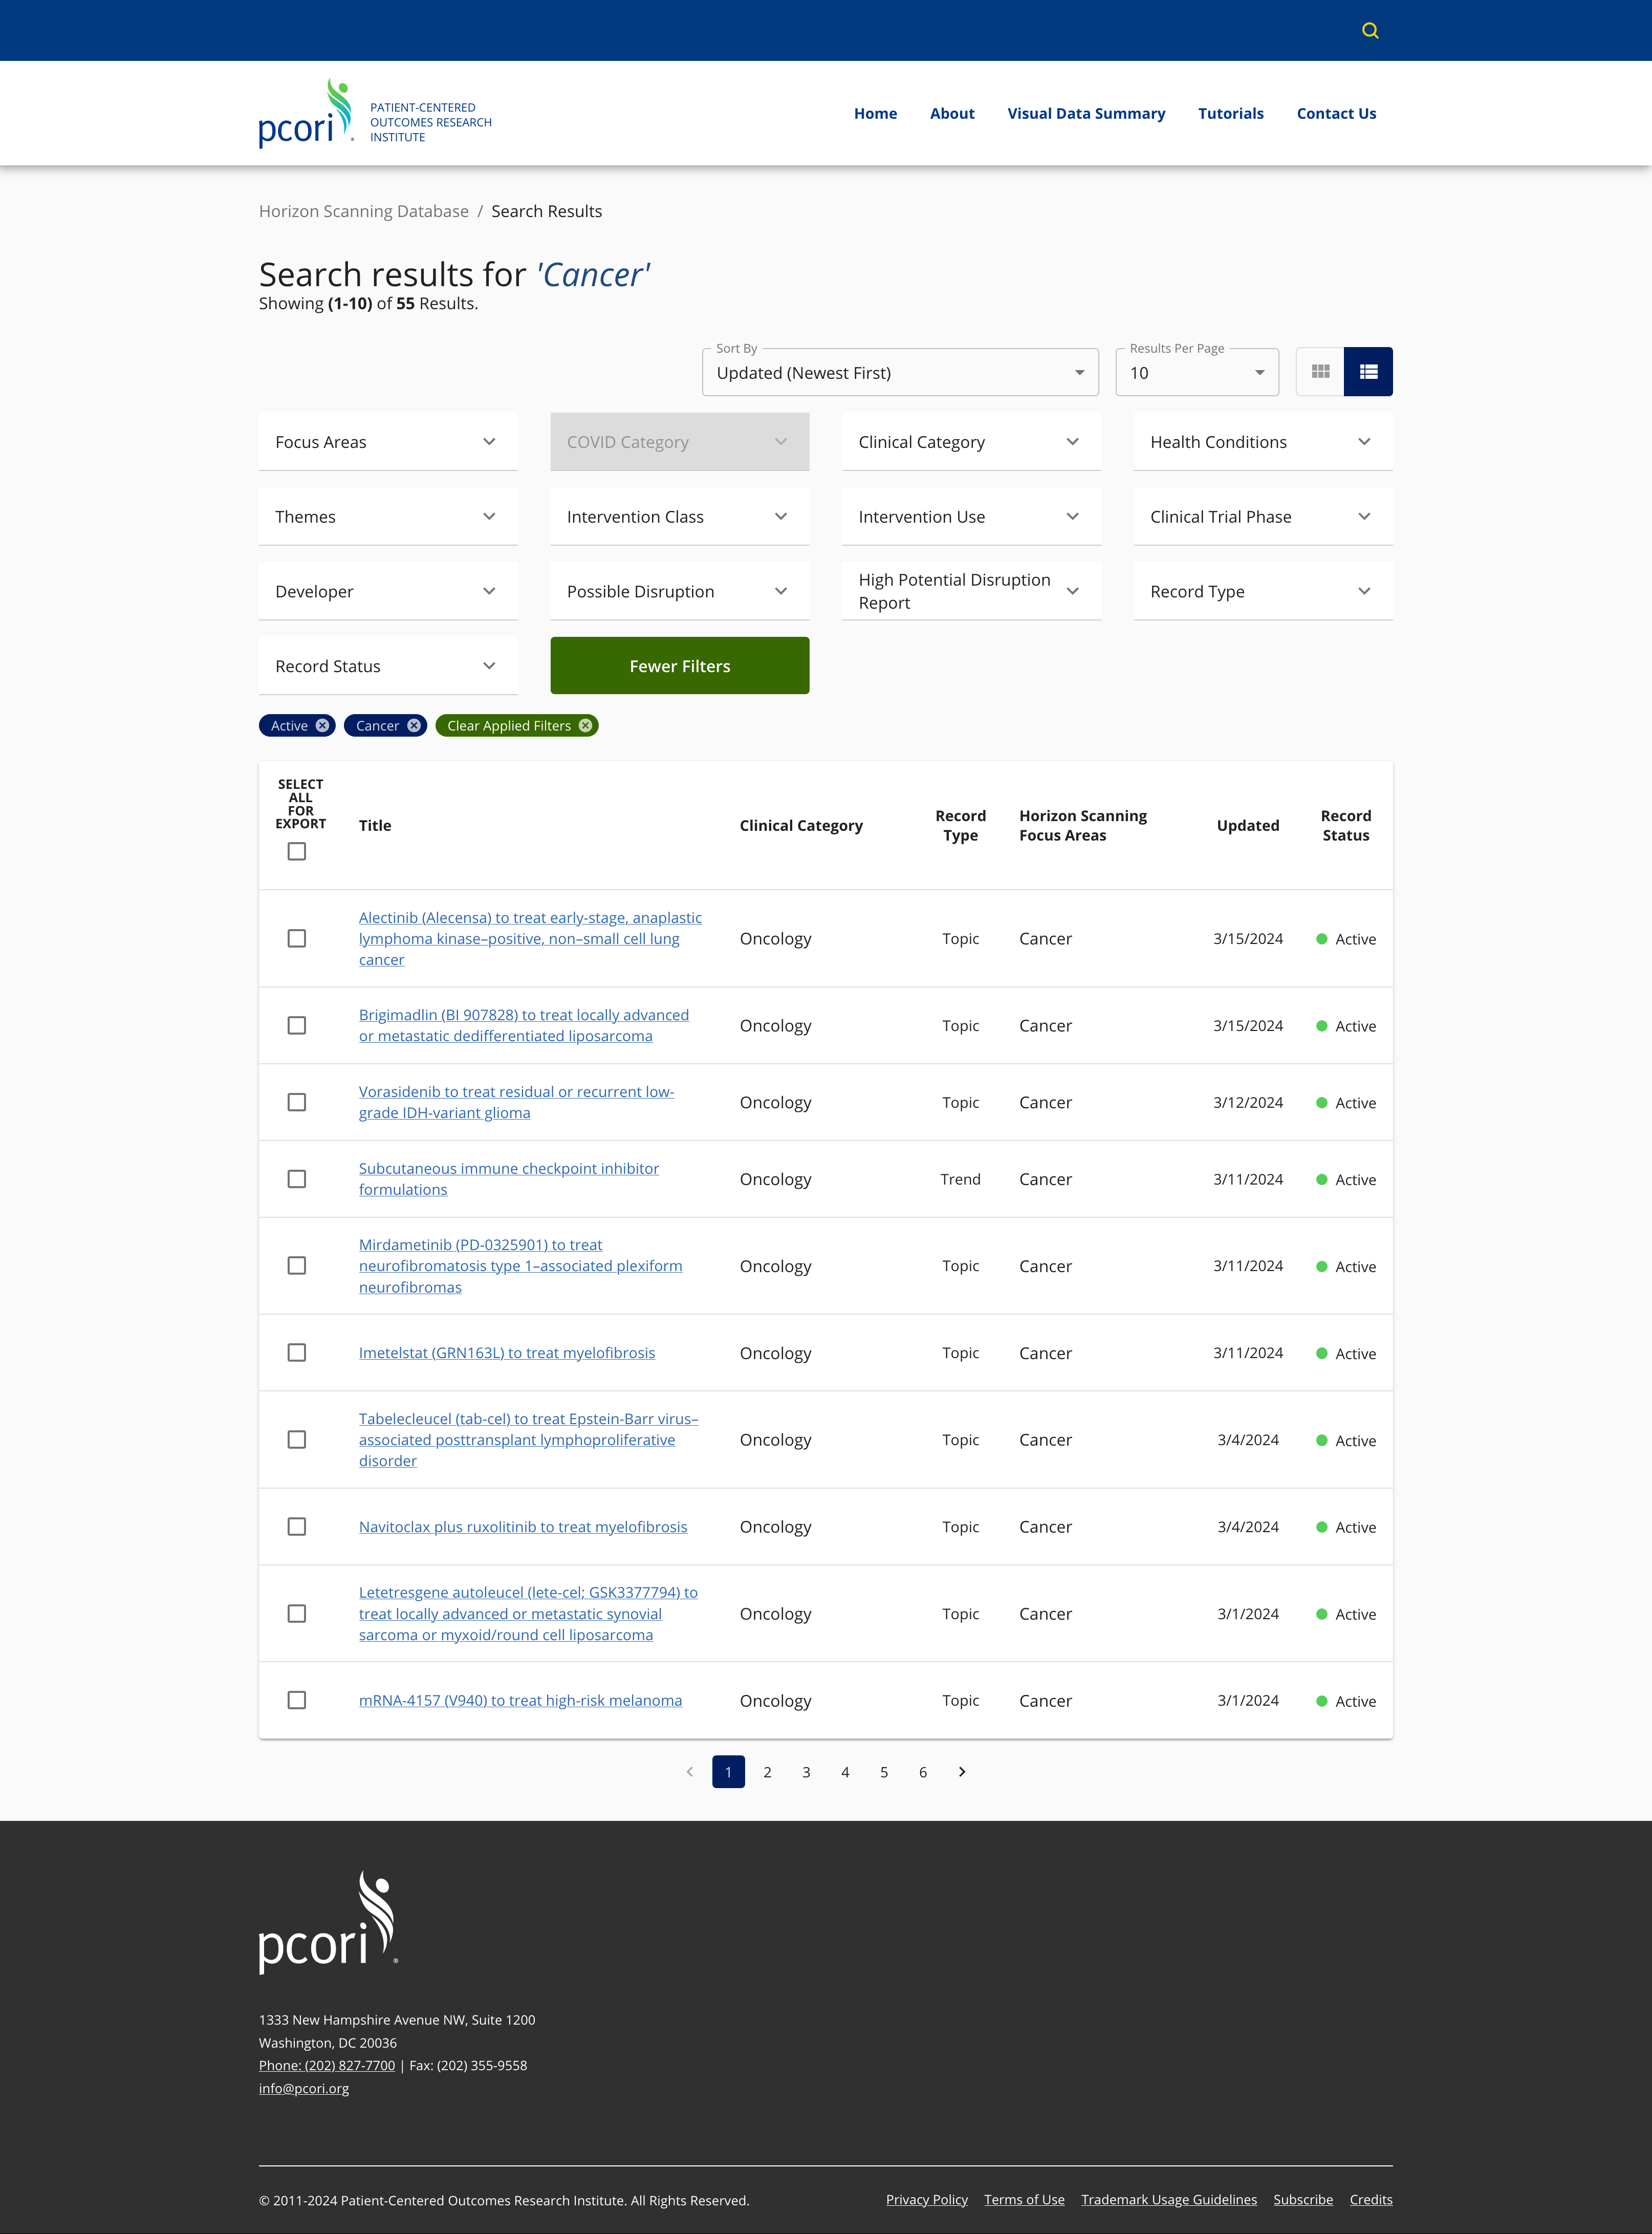Remove the Active filter chip
The image size is (1652, 2234).
tap(322, 726)
